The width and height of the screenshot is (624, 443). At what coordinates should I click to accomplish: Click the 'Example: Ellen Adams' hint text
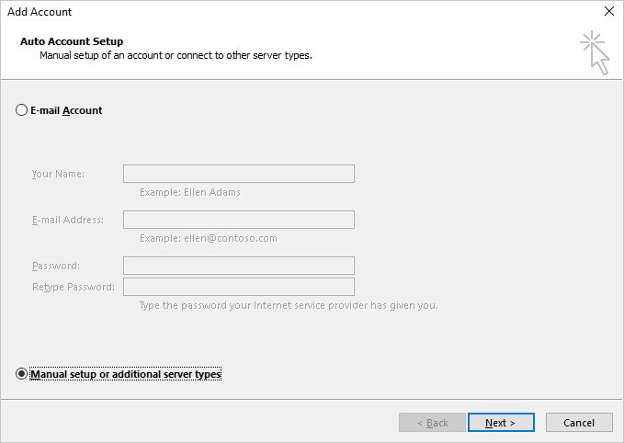(x=190, y=193)
